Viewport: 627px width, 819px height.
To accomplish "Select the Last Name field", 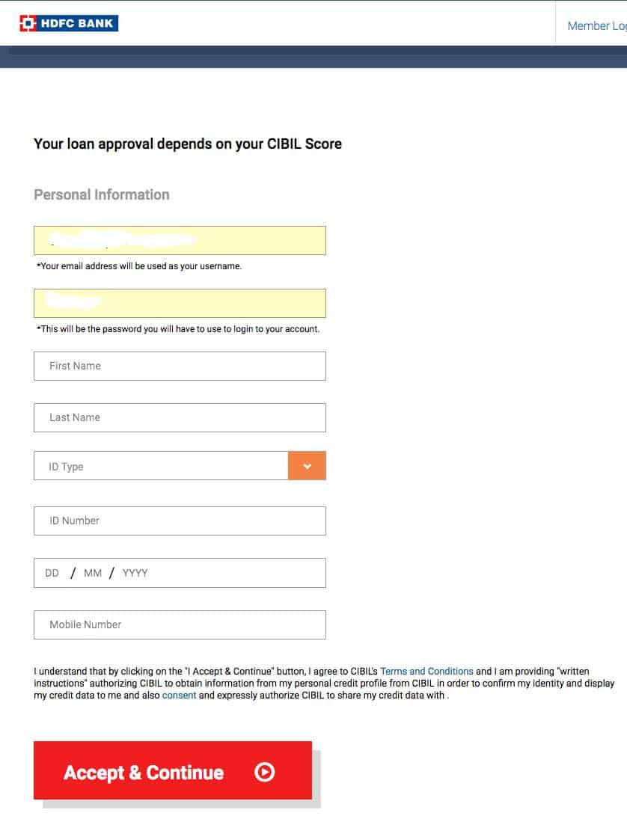I will pos(180,418).
